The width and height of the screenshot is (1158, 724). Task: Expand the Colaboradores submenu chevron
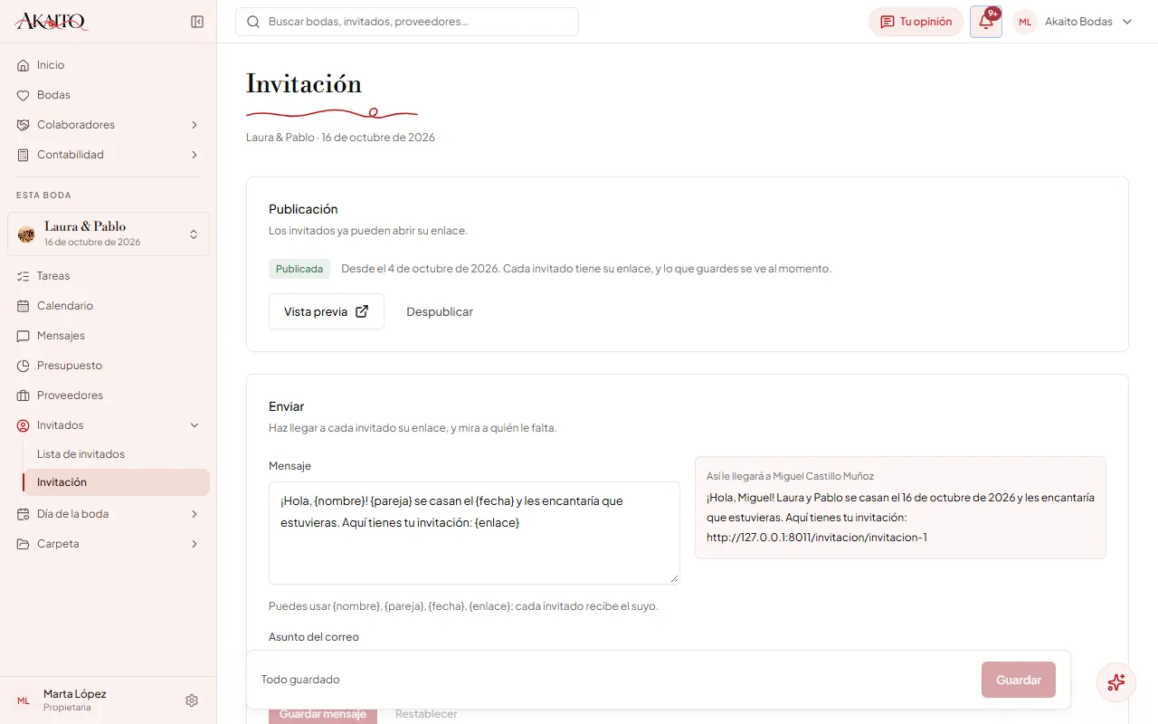(x=195, y=125)
